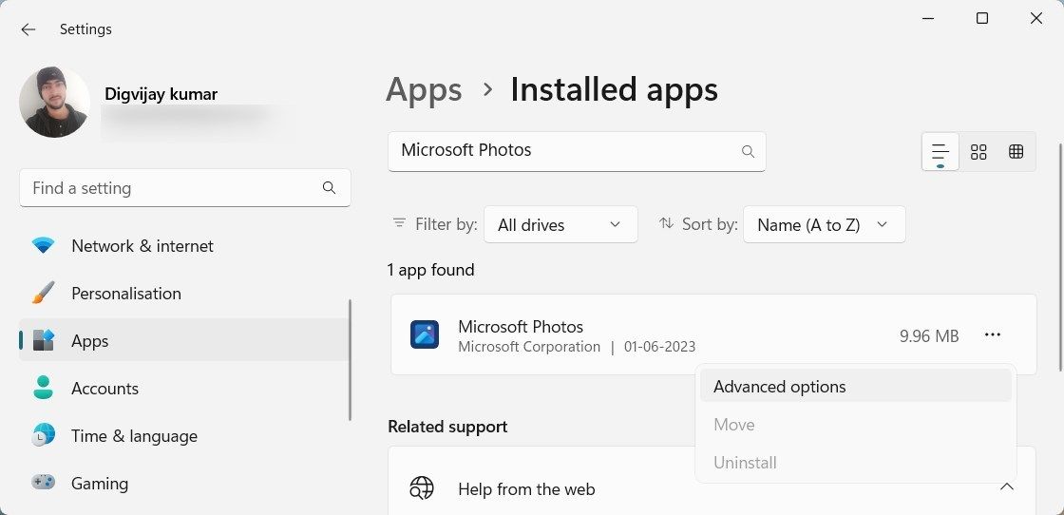This screenshot has height=515, width=1064.
Task: Click the Apps breadcrumb link
Action: click(424, 90)
